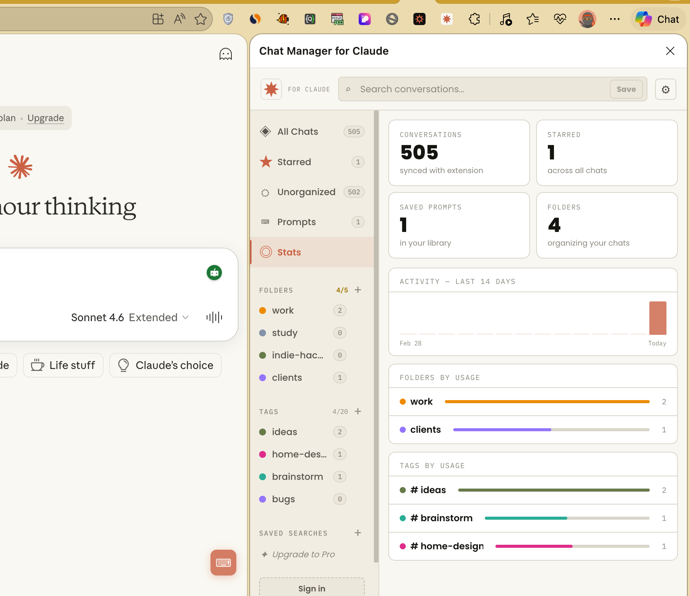
Task: Click the Starred stat card
Action: point(607,153)
